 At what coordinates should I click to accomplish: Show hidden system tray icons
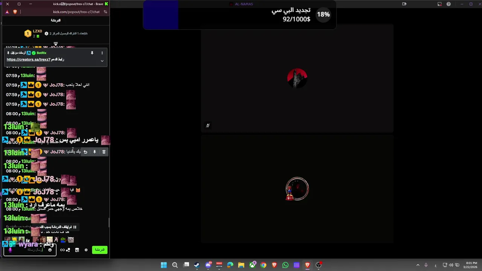(x=418, y=265)
